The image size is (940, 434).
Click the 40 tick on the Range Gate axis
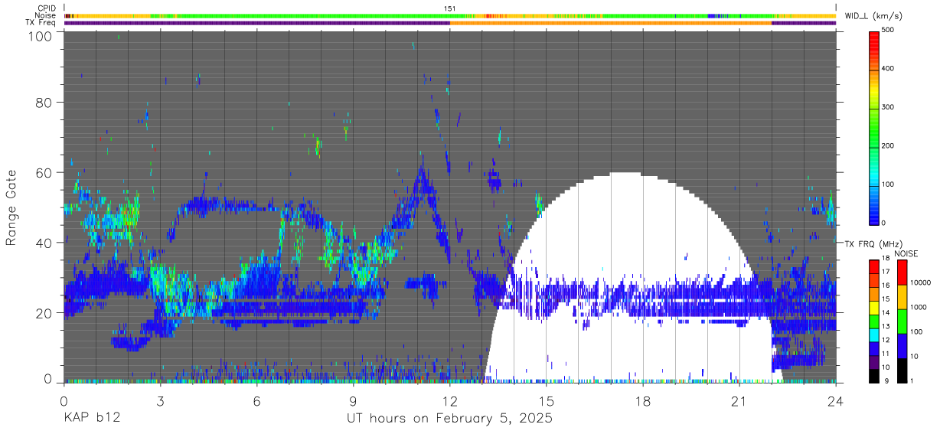44,243
